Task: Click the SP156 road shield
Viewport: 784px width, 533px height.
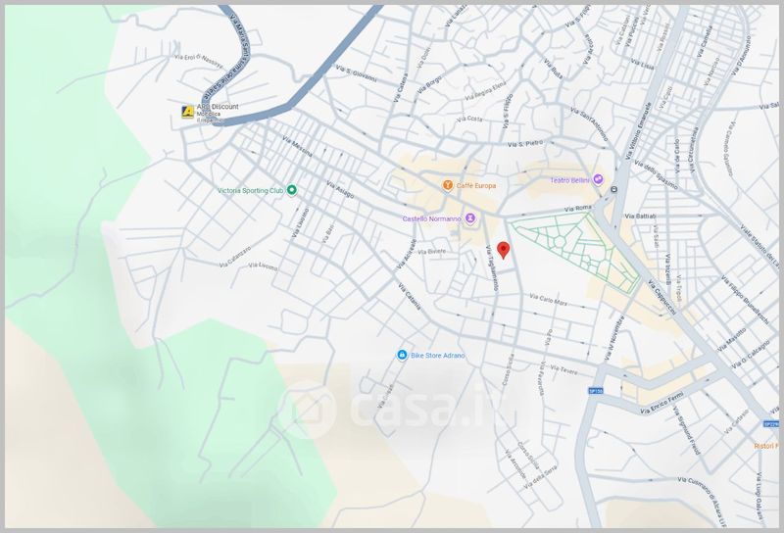Action: pyautogui.click(x=594, y=391)
